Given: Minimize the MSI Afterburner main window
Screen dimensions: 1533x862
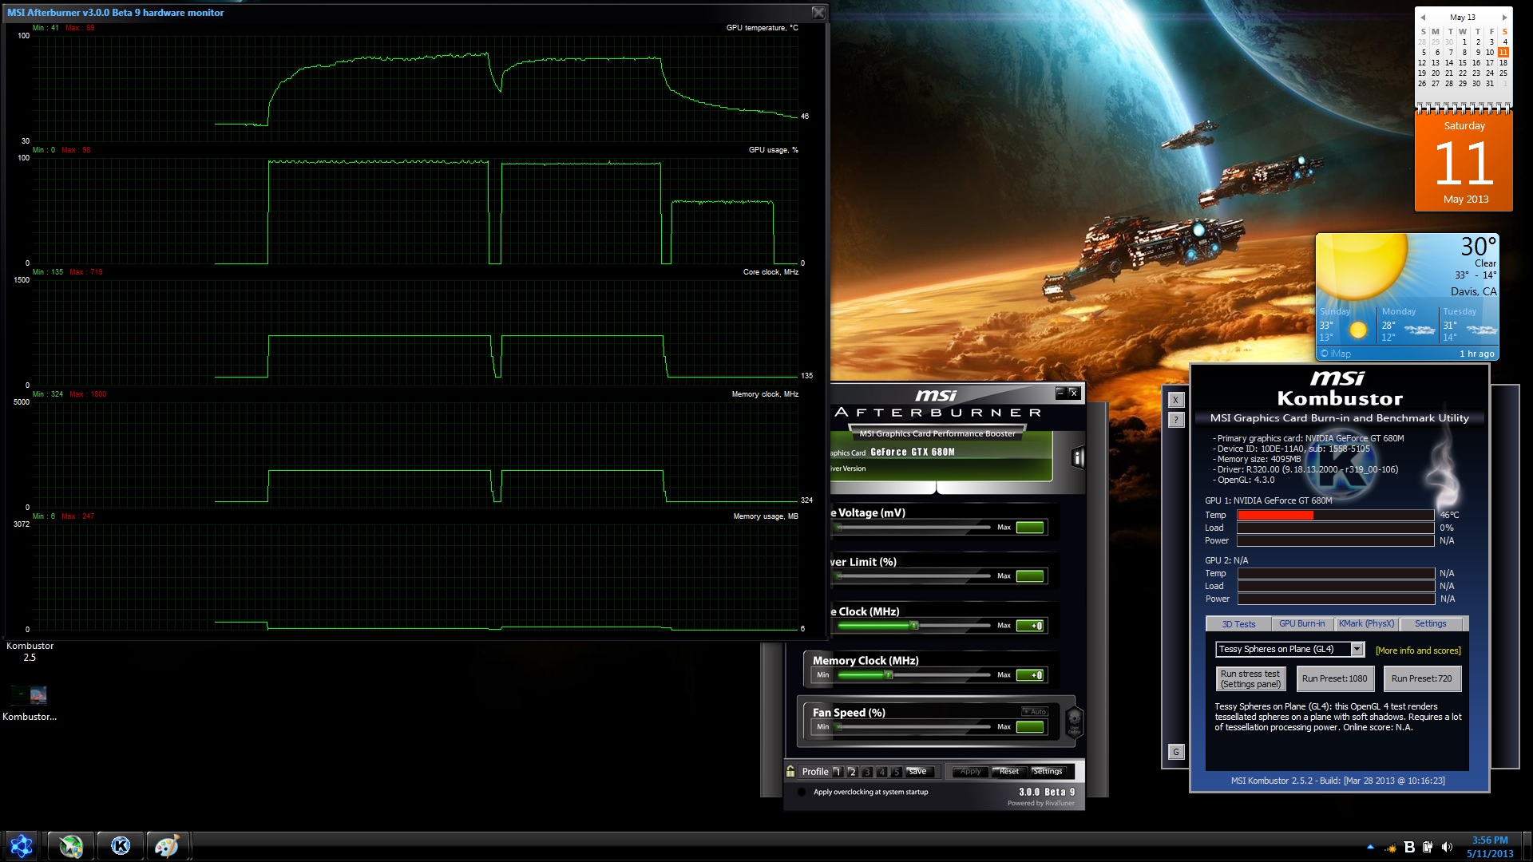Looking at the screenshot, I should click(1060, 392).
